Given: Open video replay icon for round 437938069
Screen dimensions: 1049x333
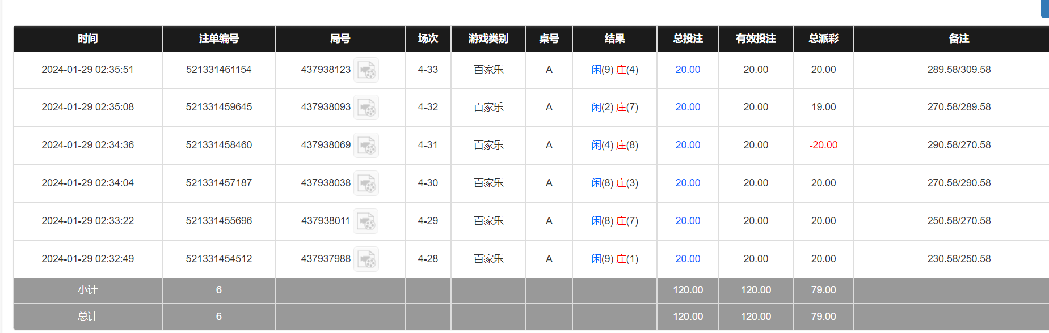Looking at the screenshot, I should coord(366,145).
